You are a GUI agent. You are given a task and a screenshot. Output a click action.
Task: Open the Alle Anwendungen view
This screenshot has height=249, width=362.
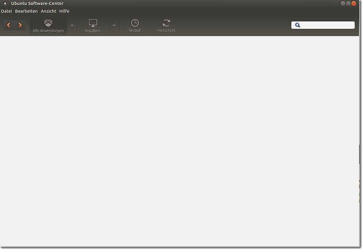[x=48, y=26]
